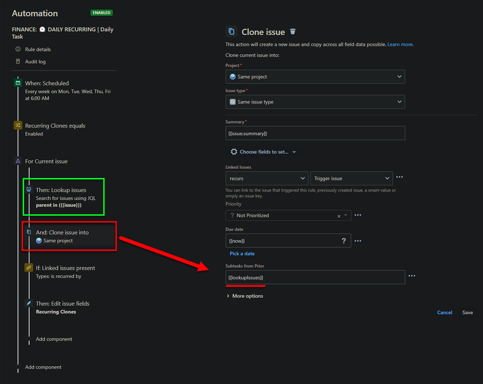483x384 pixels.
Task: Open the Same project dropdown
Action: point(315,76)
